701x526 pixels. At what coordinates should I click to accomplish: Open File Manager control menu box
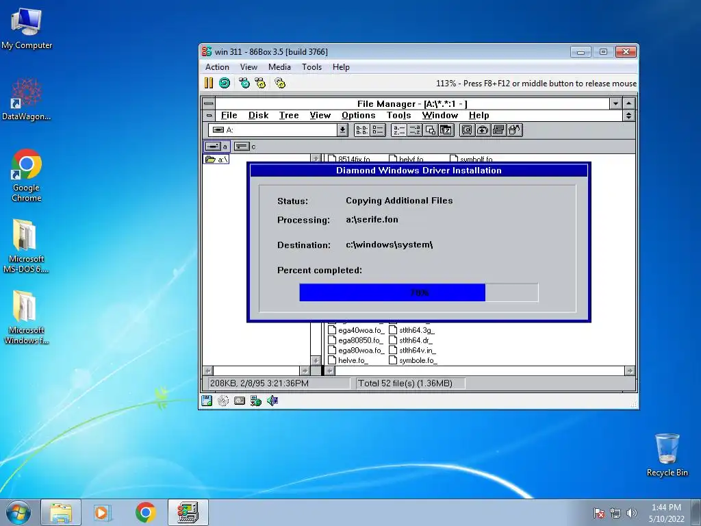click(209, 103)
